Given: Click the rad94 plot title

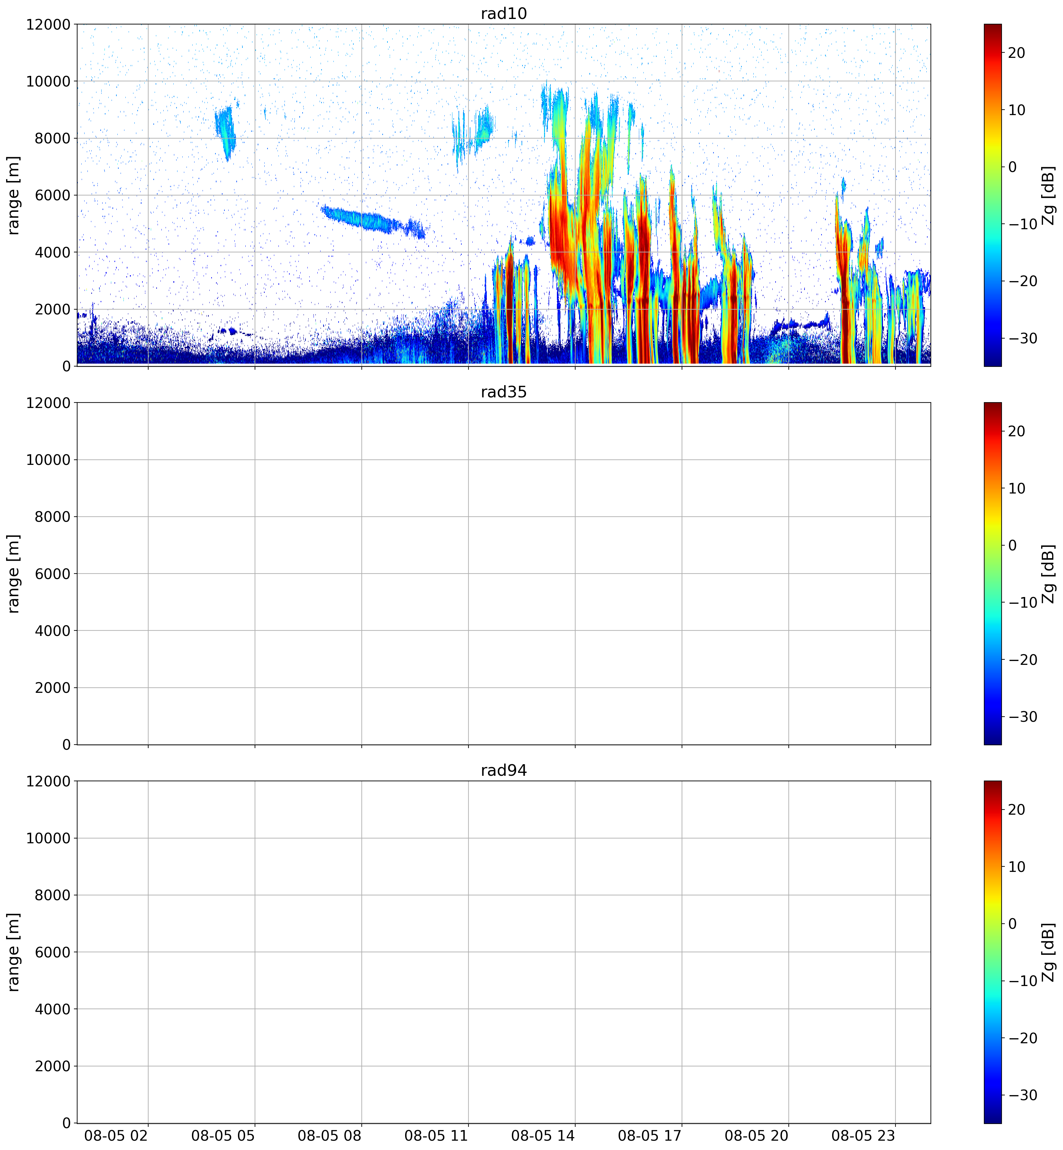Looking at the screenshot, I should [503, 770].
